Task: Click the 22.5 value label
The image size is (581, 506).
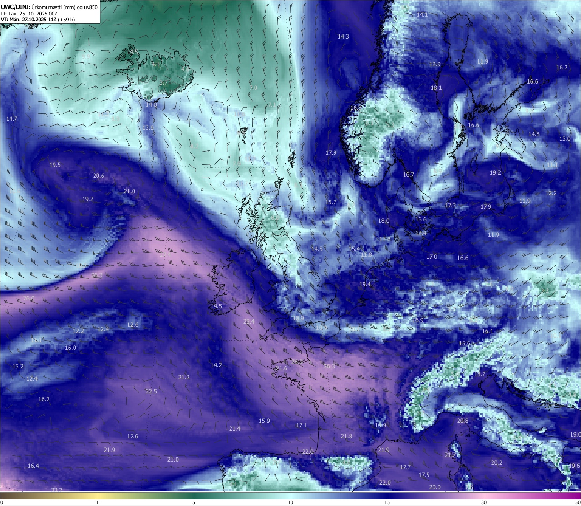Action: pyautogui.click(x=151, y=392)
